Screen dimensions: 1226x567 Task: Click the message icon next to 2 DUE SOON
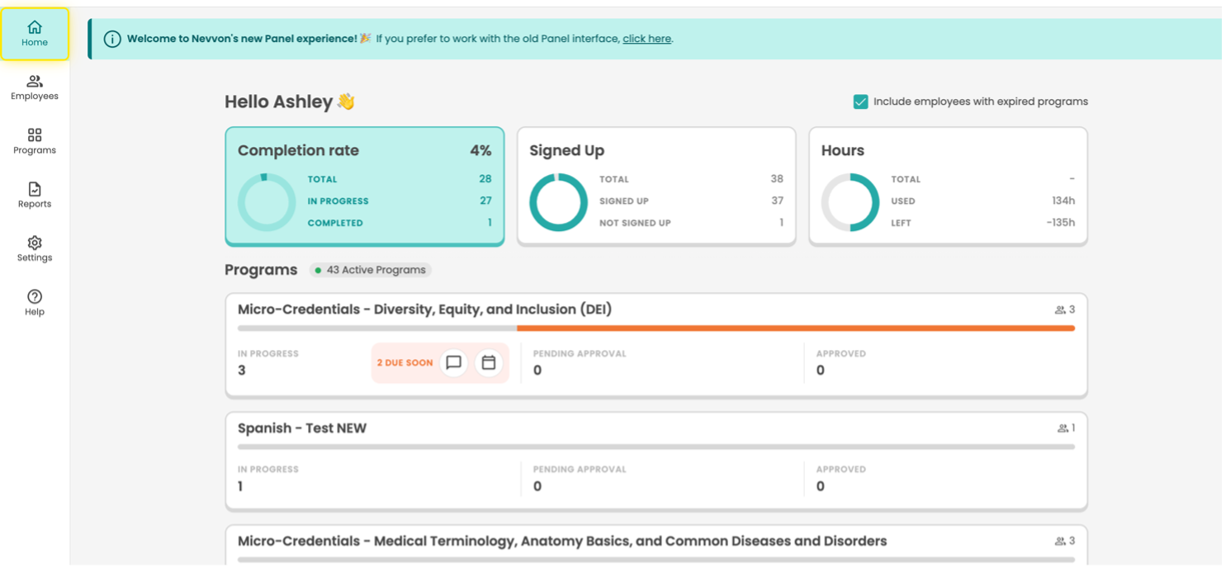point(452,362)
